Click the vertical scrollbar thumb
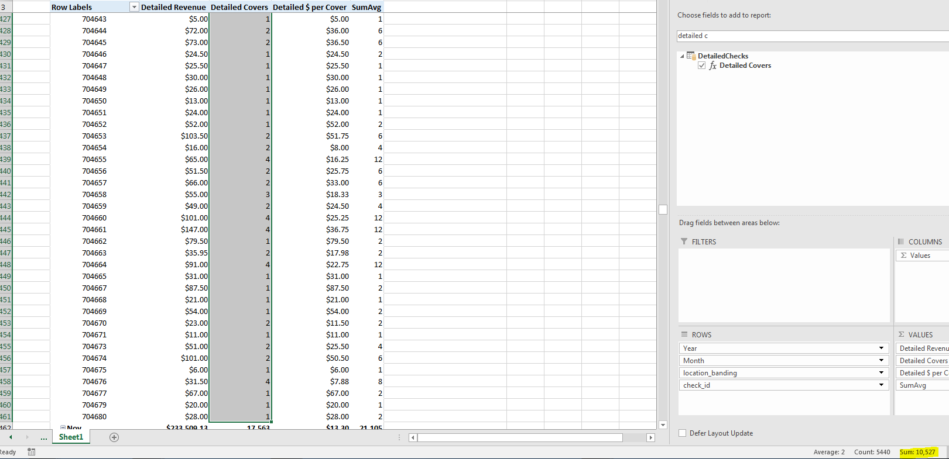This screenshot has width=949, height=459. pos(663,209)
